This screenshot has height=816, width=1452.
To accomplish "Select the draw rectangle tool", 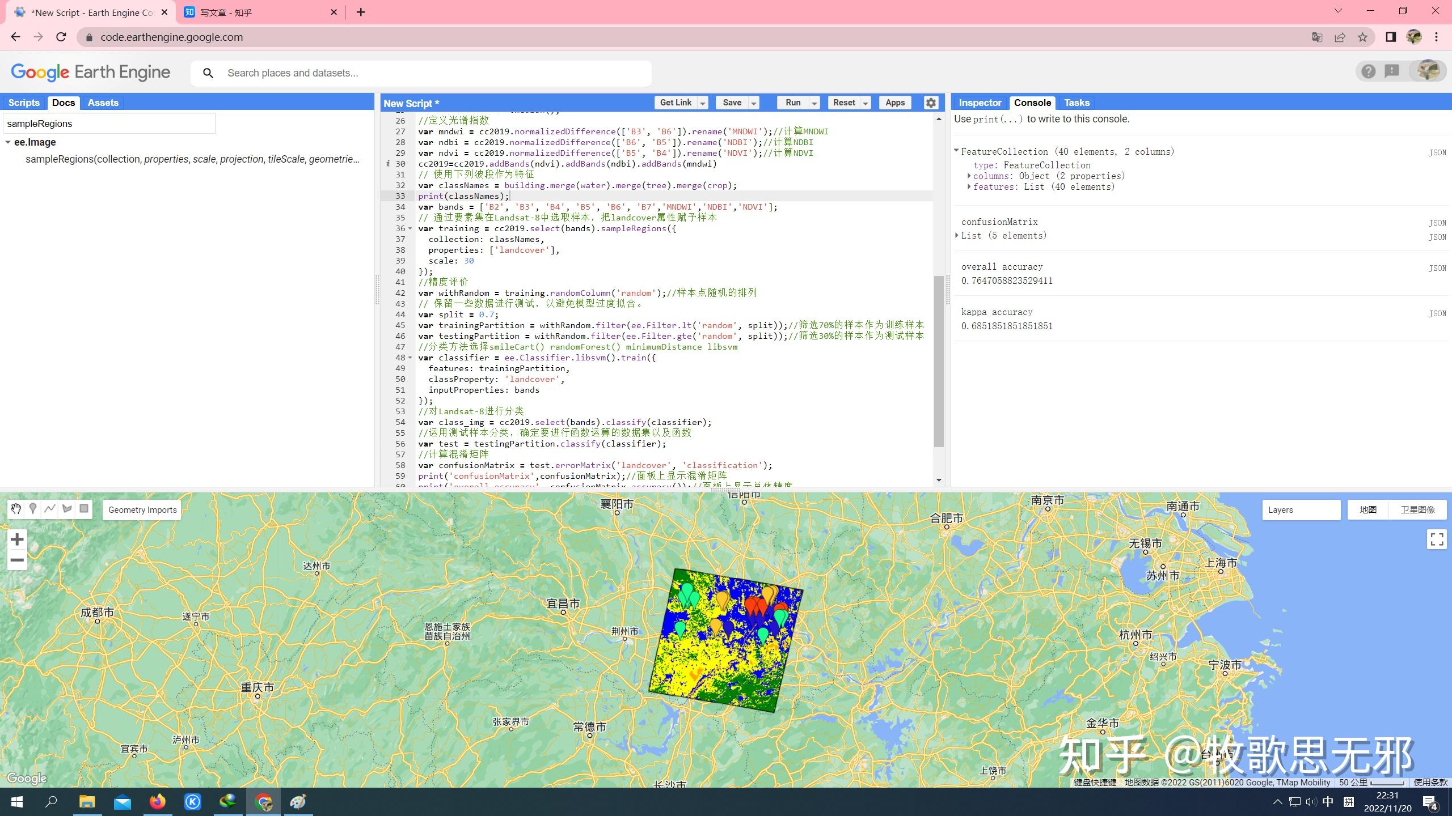I will coord(84,509).
